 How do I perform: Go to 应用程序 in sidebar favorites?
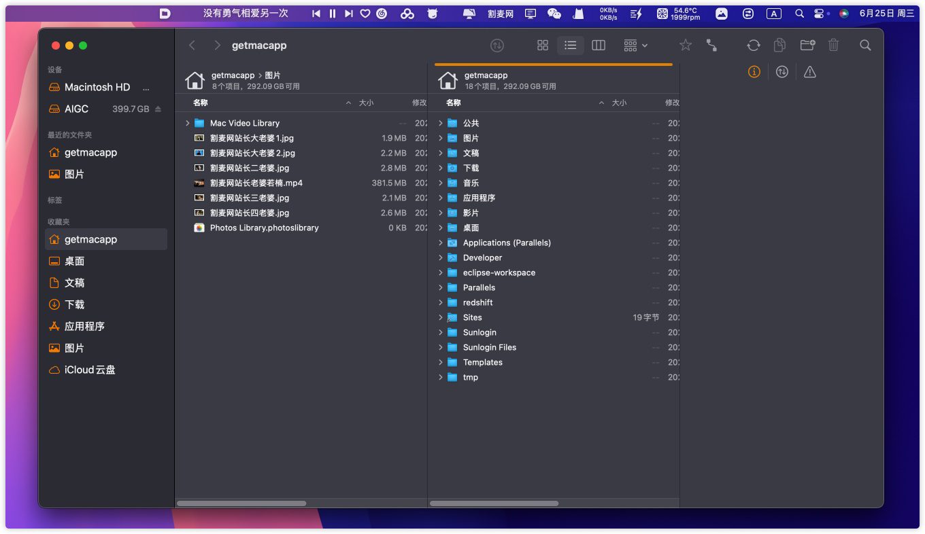[84, 326]
